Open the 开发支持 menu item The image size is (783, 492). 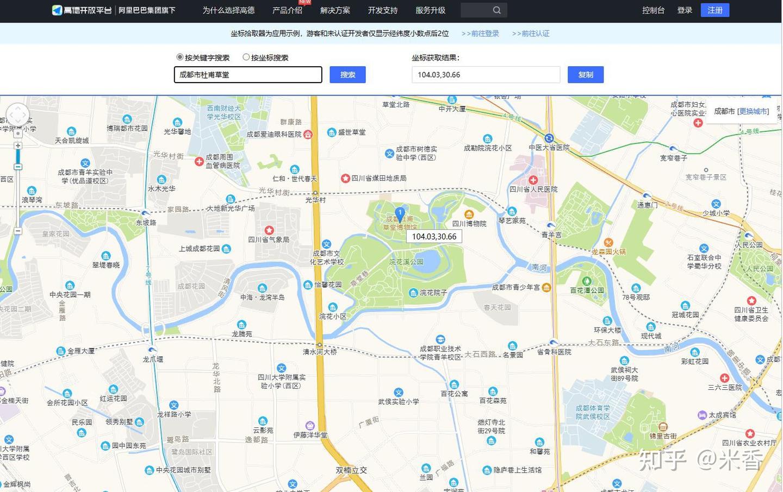point(382,10)
